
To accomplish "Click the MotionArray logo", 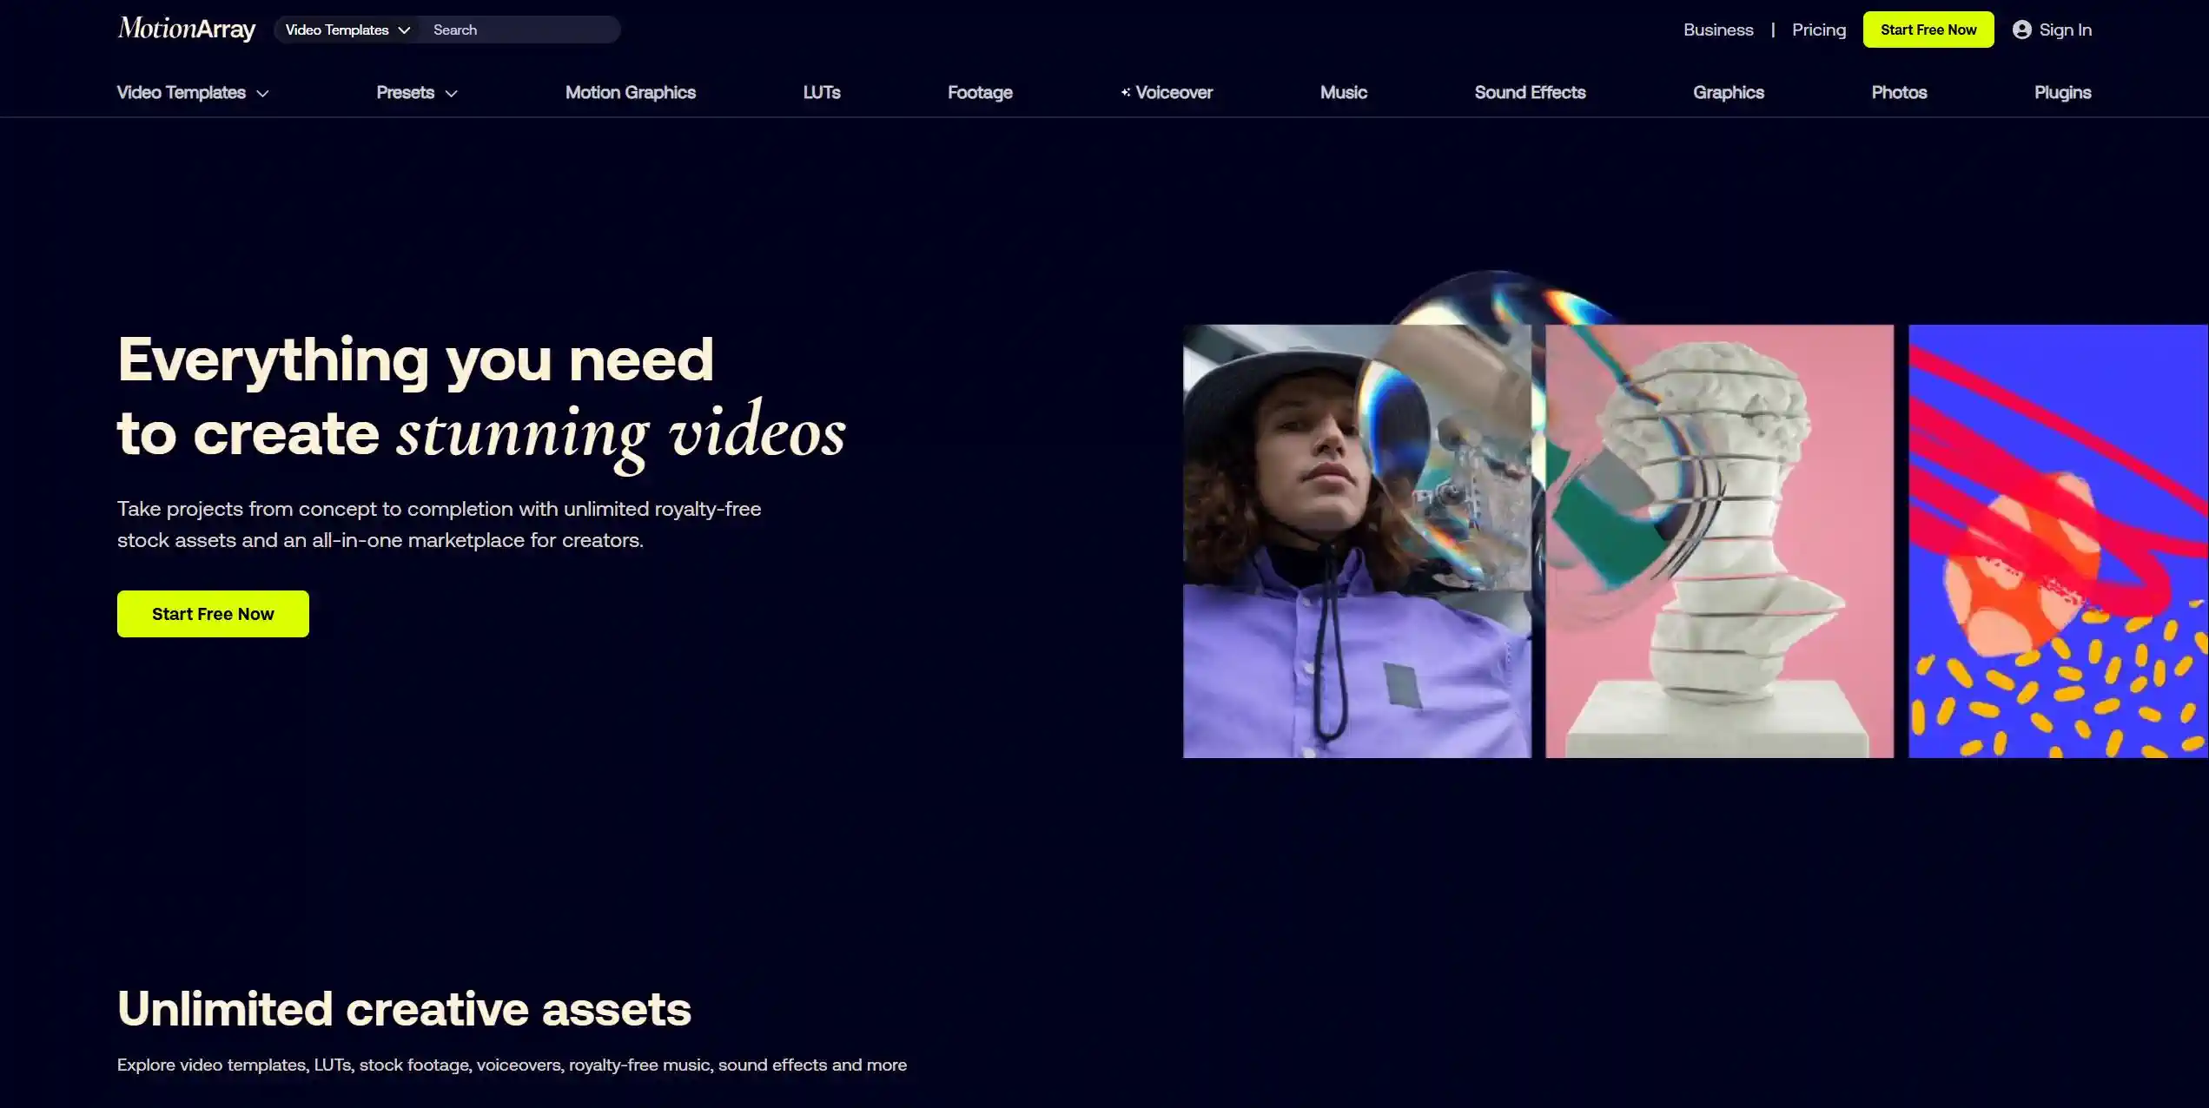I will [186, 29].
